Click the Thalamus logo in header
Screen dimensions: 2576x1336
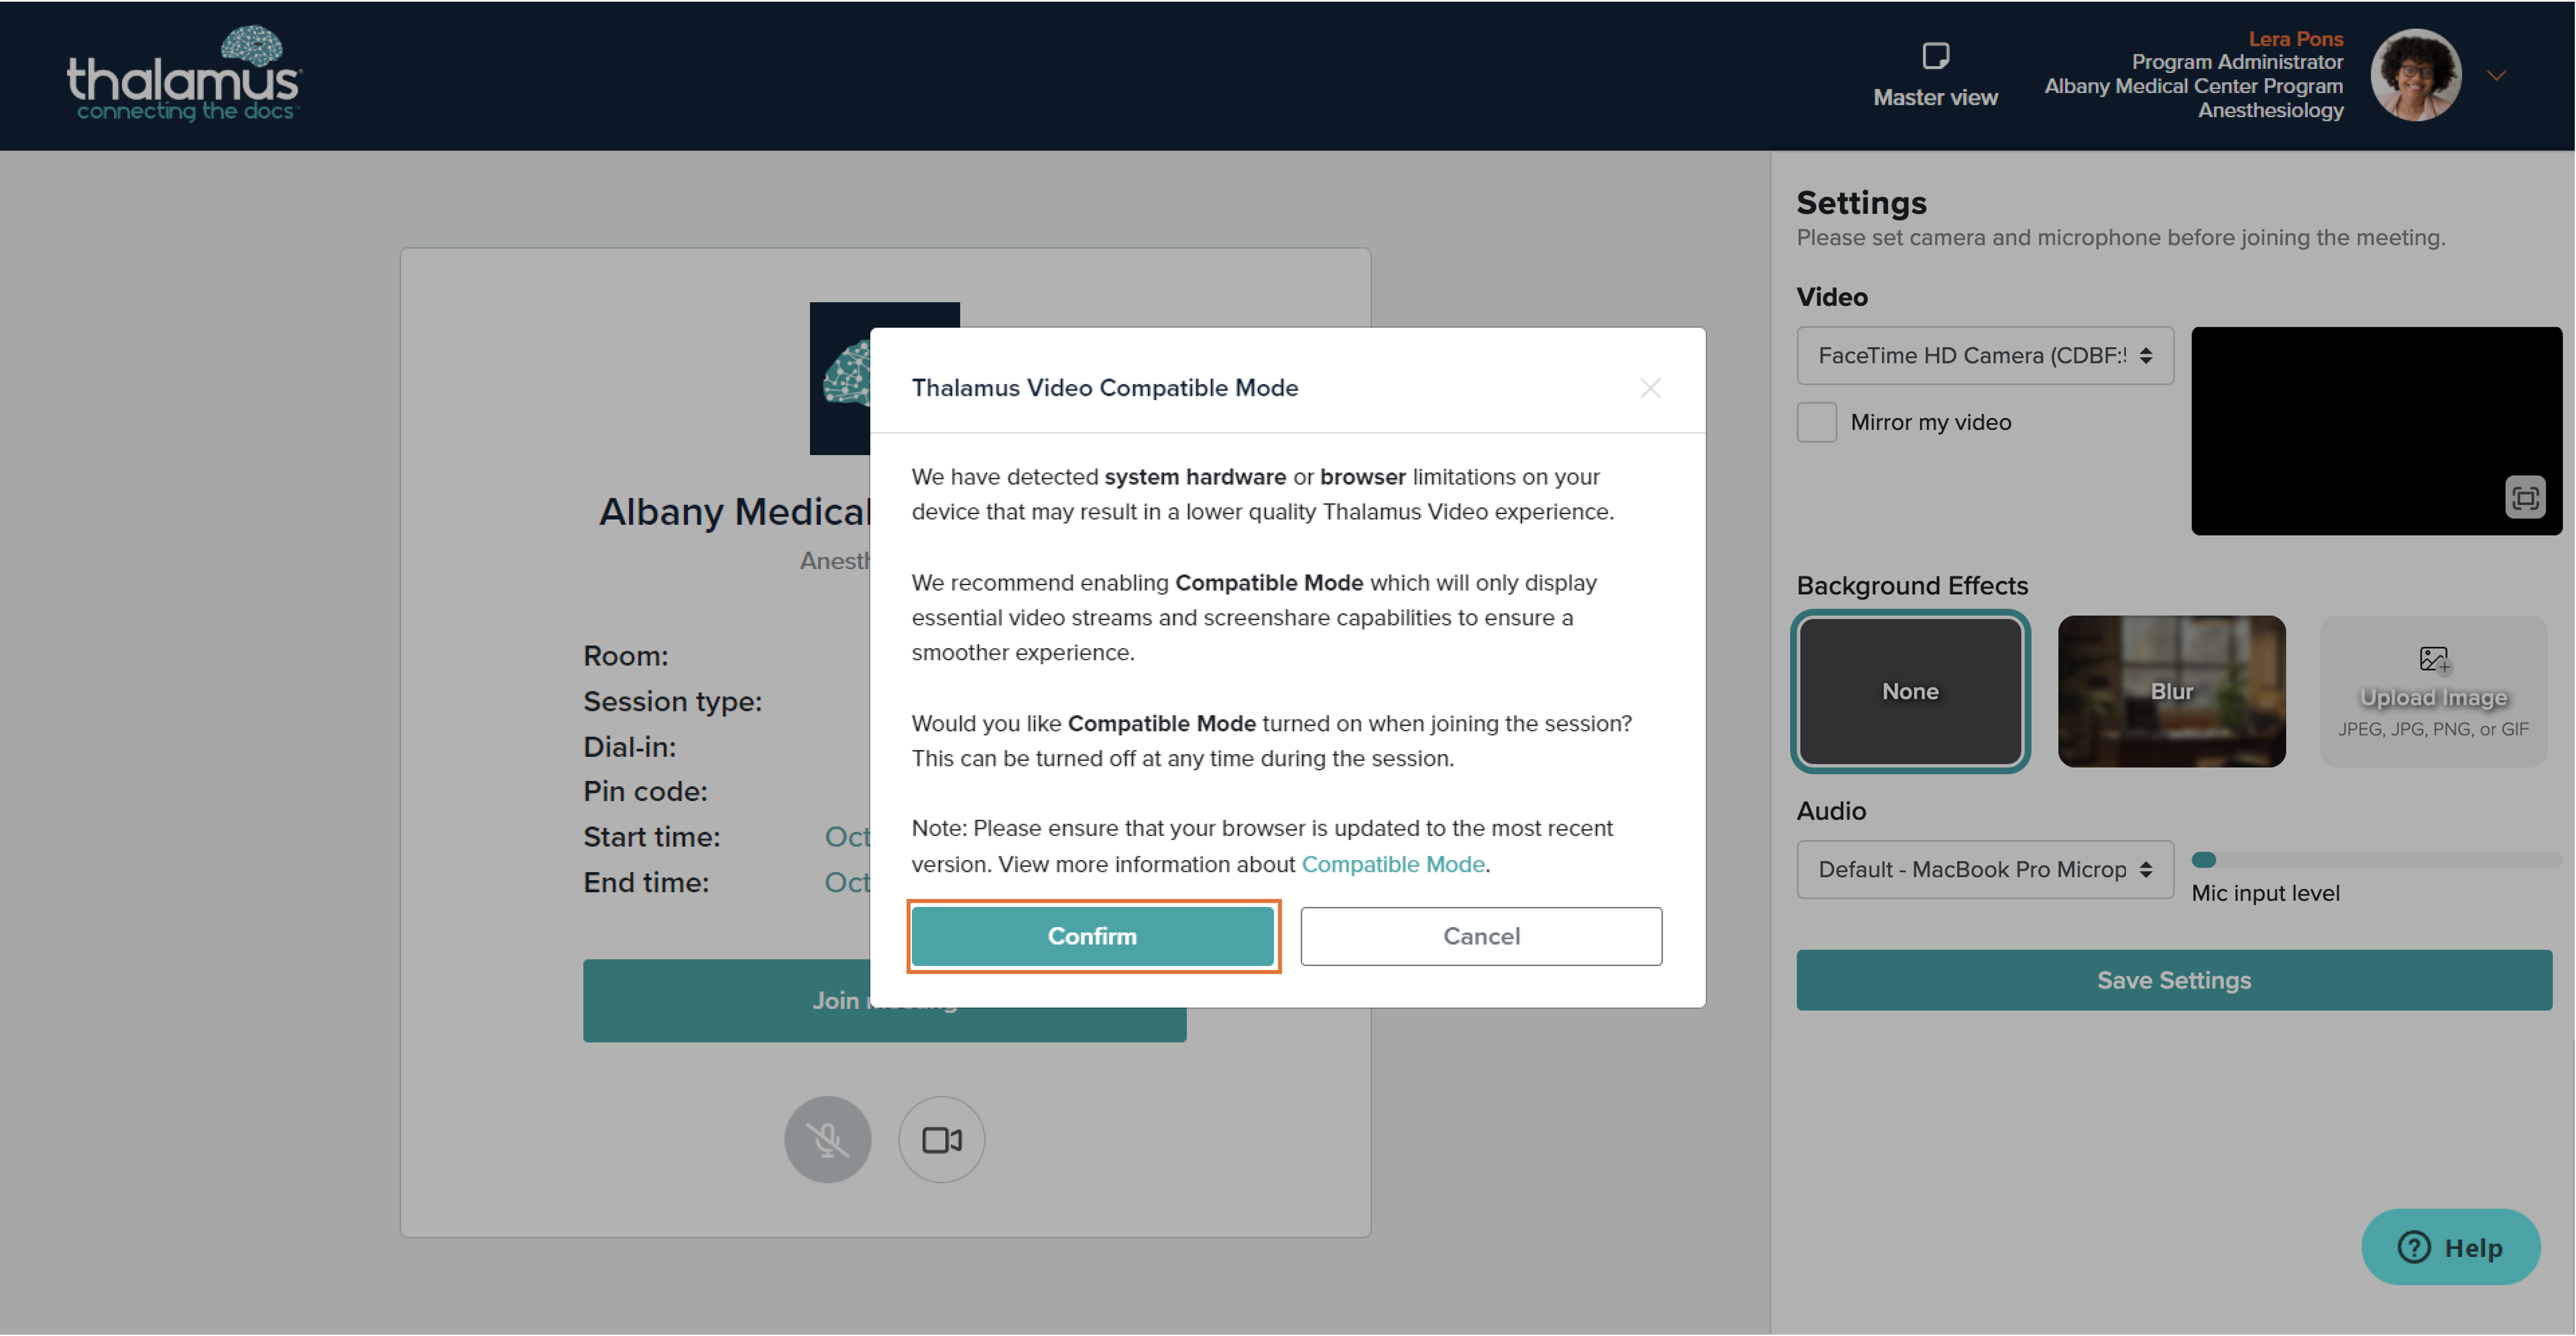click(183, 74)
